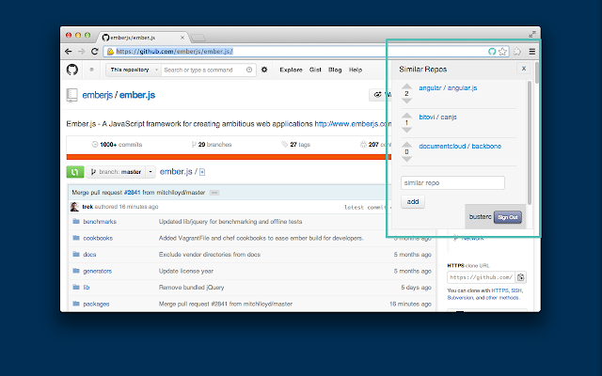602x376 pixels.
Task: Open the cookbooks folder
Action: pos(98,238)
